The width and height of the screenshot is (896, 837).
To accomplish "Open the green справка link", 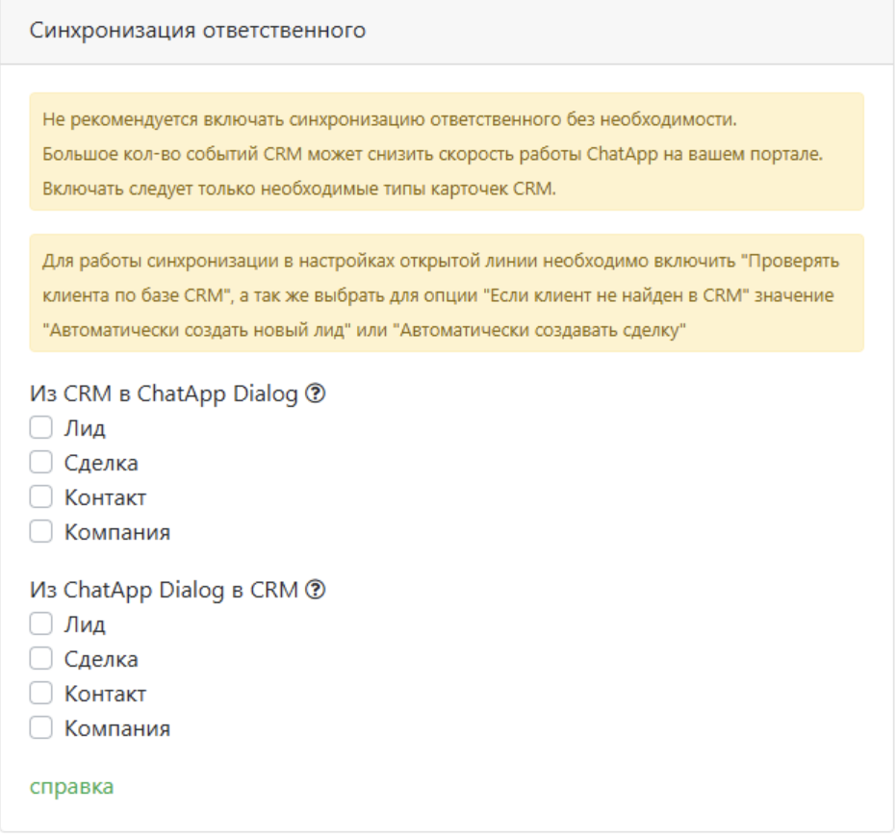I will click(x=72, y=786).
